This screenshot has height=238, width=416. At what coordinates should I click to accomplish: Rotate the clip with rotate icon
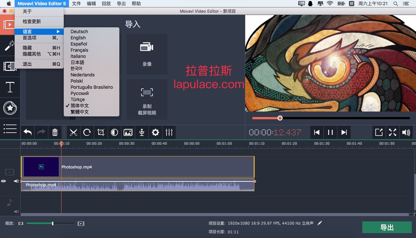(x=87, y=132)
